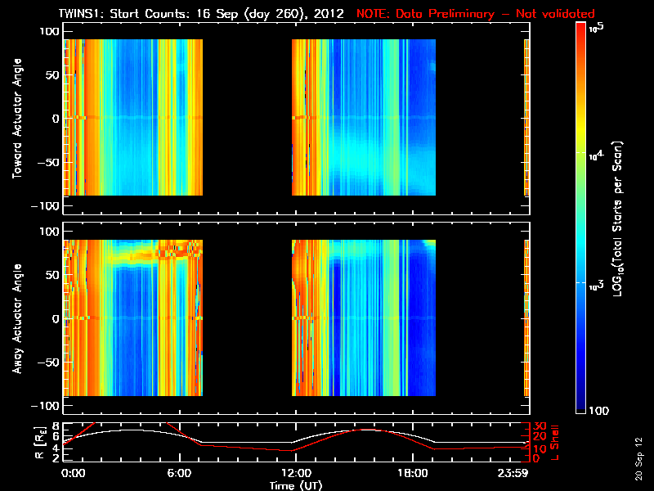Select the red 'Data Preliminary' note text
This screenshot has height=491, width=654.
476,14
